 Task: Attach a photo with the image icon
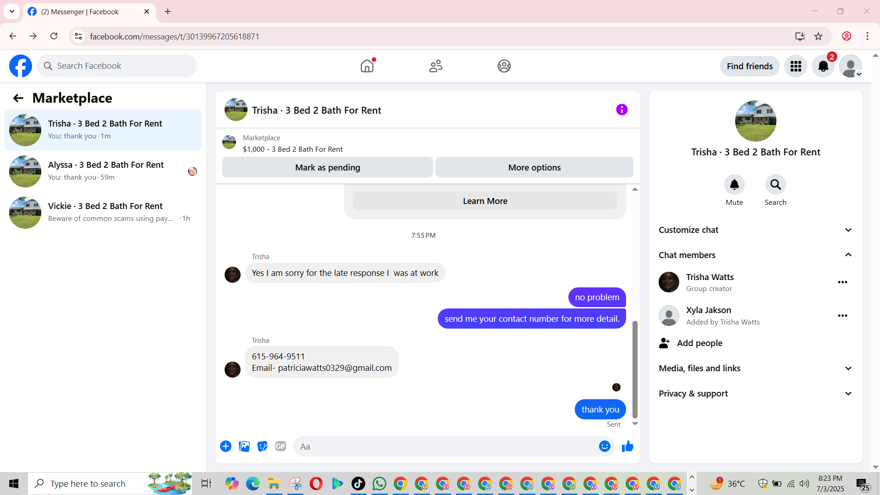point(244,446)
